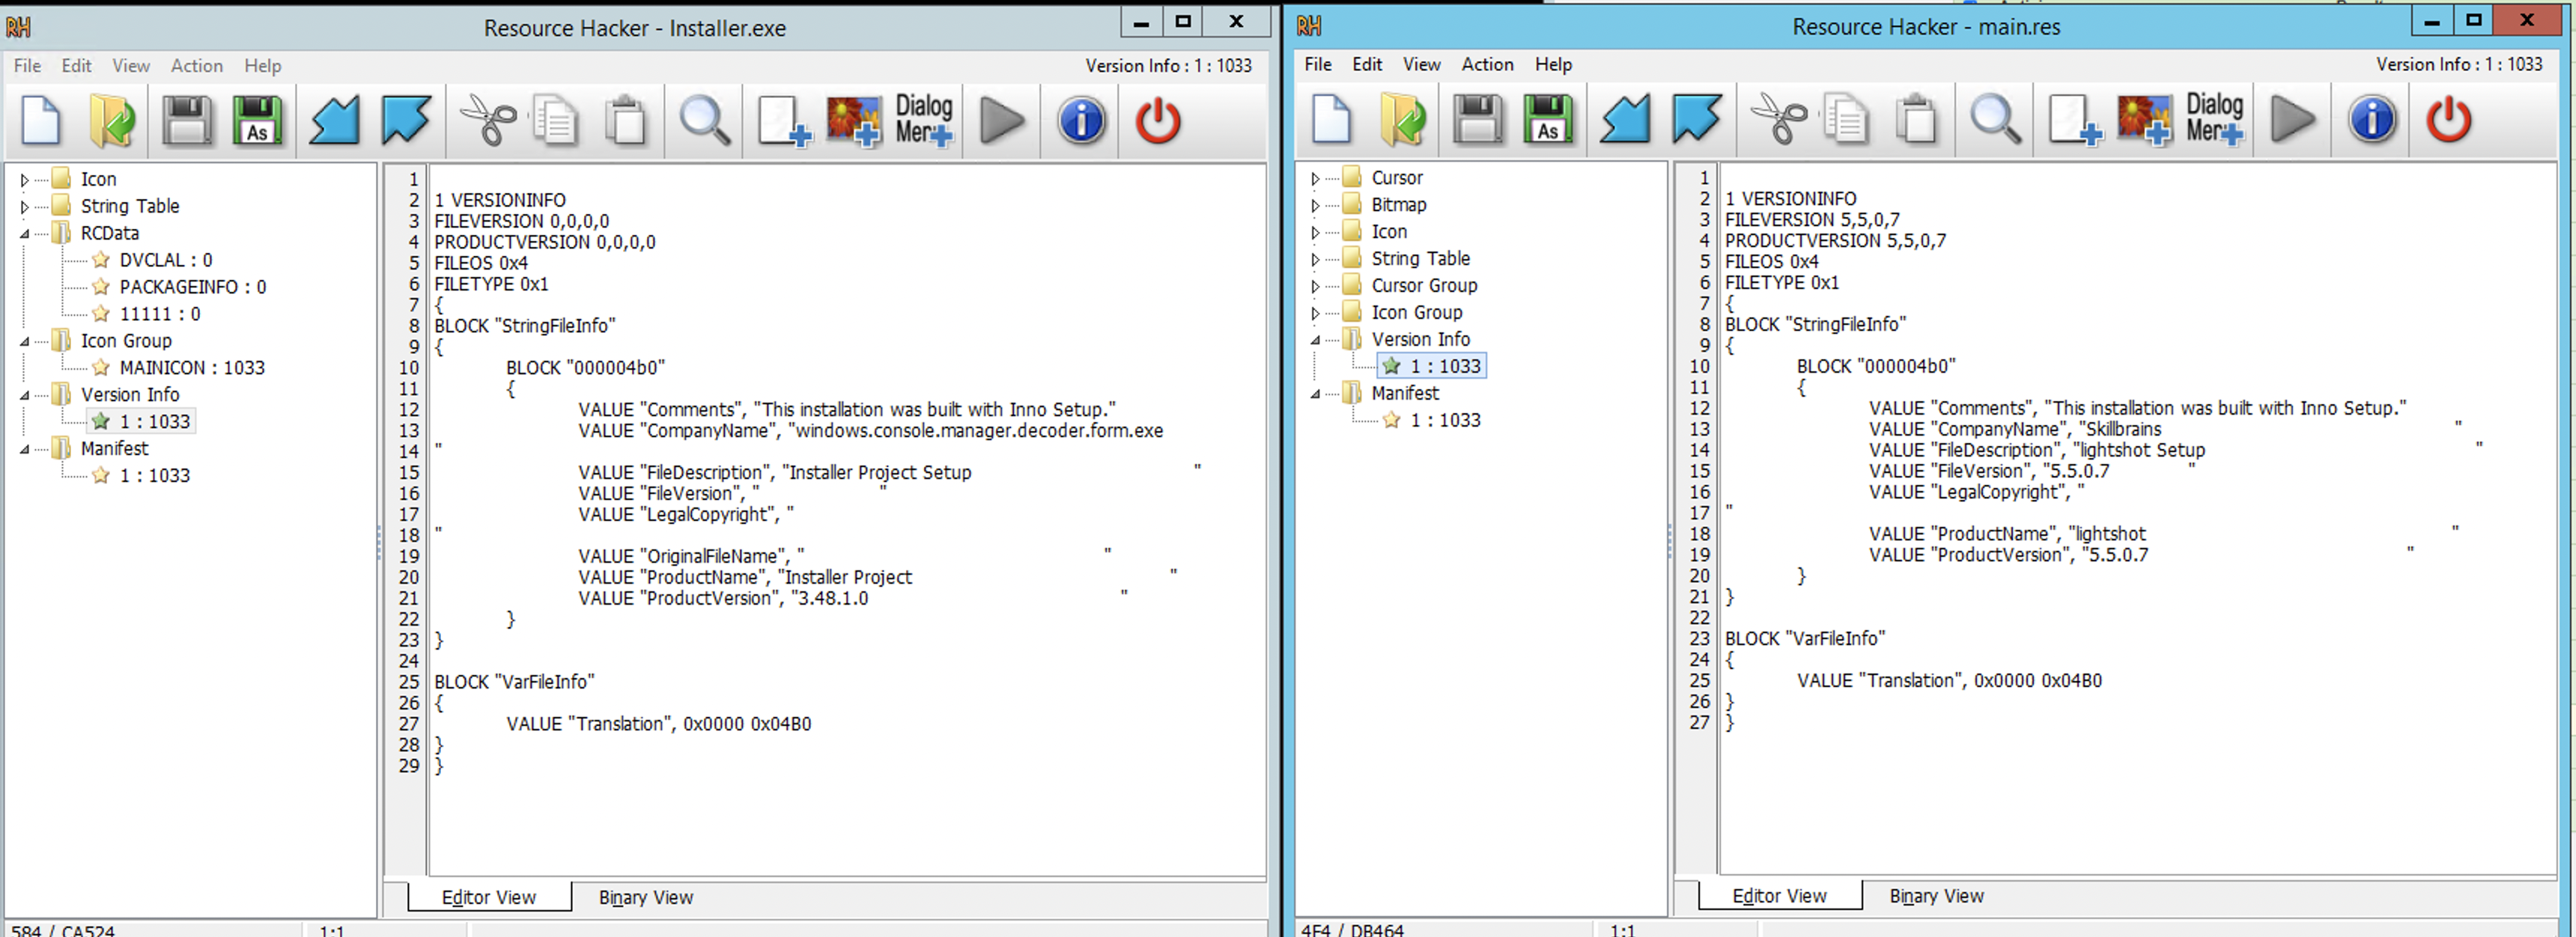
Task: Click inside main.res script editor text
Action: pos(2138,519)
